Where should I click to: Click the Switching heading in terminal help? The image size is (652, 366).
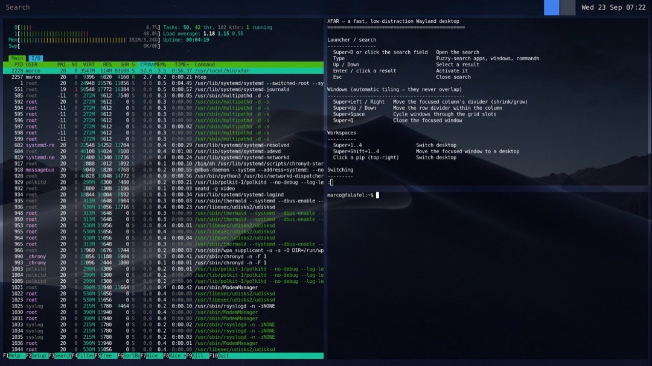point(340,170)
